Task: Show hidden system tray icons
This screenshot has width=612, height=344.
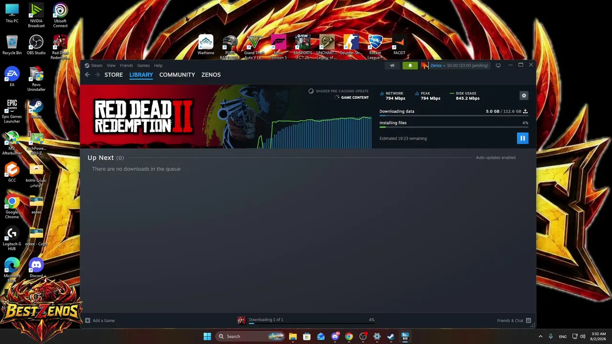Action: (x=541, y=336)
